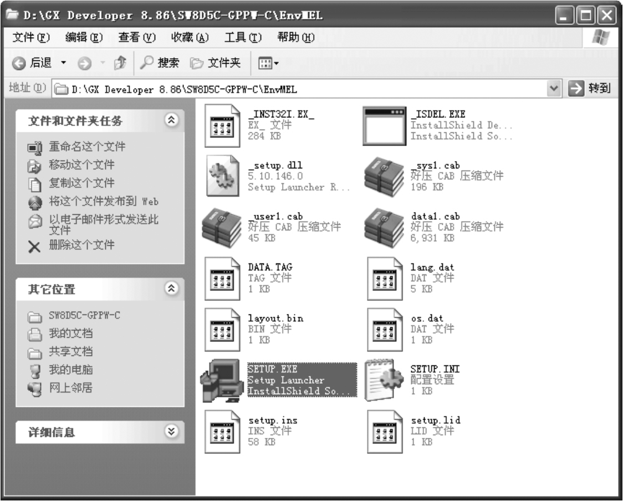Click the setup.ins file name
Screen dimensions: 623x501
(273, 420)
